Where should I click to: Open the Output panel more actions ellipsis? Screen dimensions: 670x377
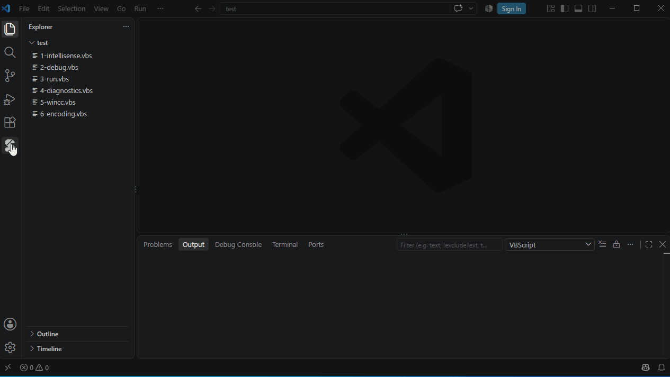pos(630,244)
